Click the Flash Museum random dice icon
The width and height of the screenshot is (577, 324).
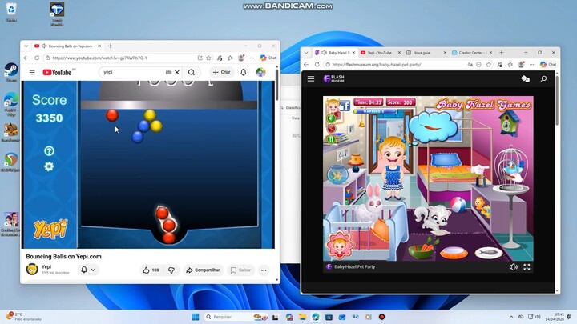point(526,78)
